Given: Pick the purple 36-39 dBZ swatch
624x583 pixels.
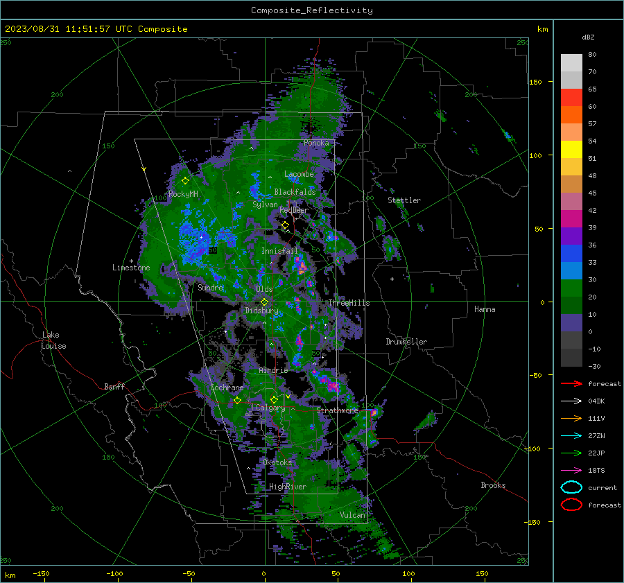Looking at the screenshot, I should [x=571, y=236].
